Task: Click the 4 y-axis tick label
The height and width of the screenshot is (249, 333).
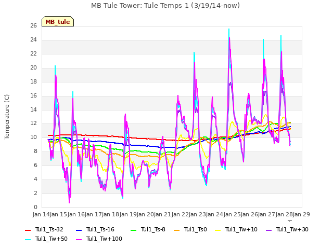Action: 35,179
